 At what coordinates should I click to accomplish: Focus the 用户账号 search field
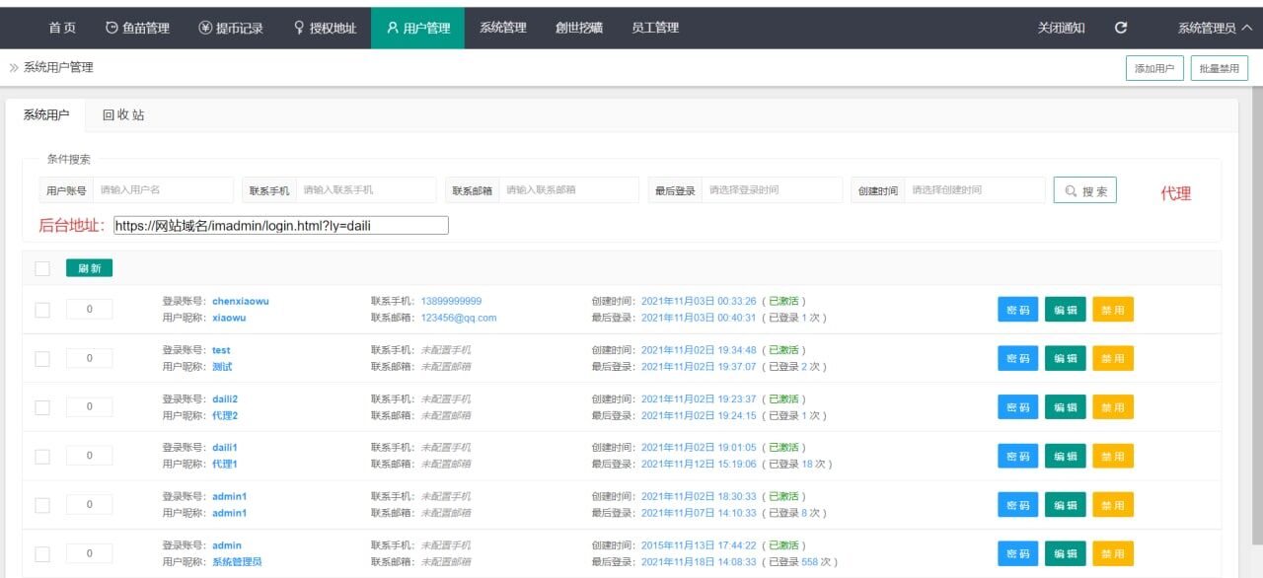[x=164, y=189]
